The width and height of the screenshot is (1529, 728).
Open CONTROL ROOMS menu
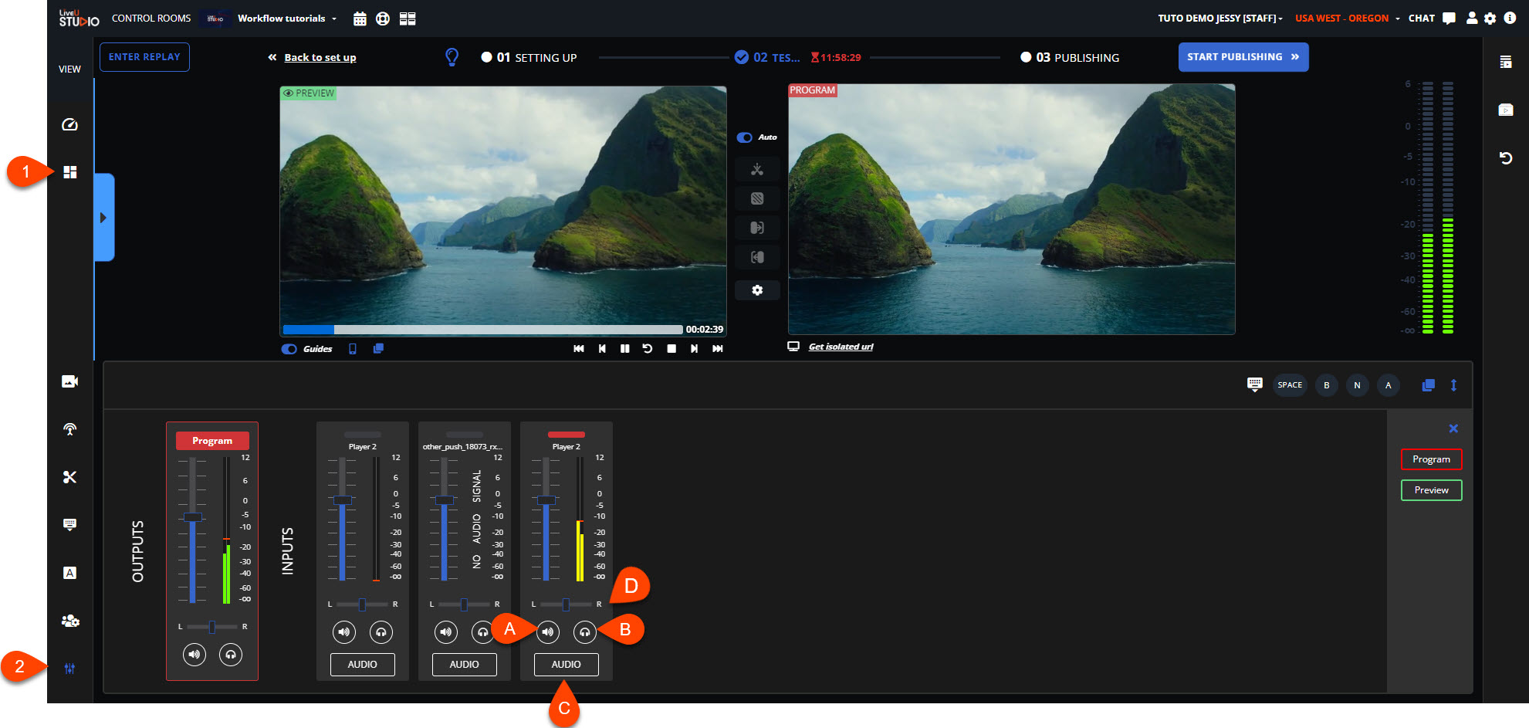[151, 19]
